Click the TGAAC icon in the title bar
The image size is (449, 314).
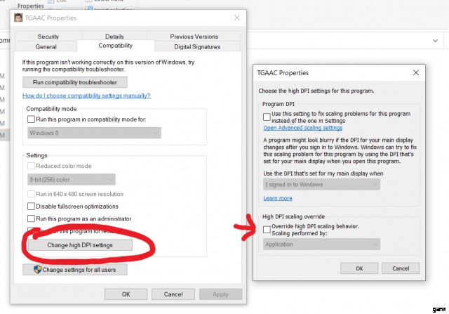18,16
